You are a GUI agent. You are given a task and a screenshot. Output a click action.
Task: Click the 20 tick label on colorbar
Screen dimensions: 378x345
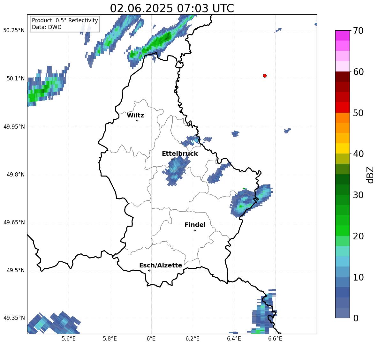click(x=358, y=236)
